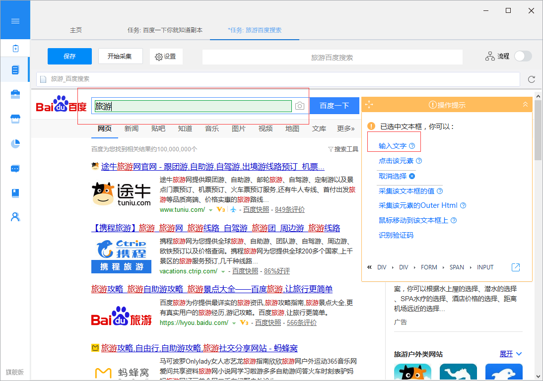543x381 pixels.
Task: Open the pie chart sidebar icon
Action: (15, 143)
